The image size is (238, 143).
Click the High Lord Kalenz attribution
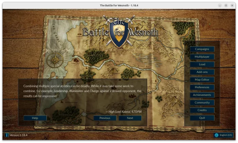pos(123,112)
